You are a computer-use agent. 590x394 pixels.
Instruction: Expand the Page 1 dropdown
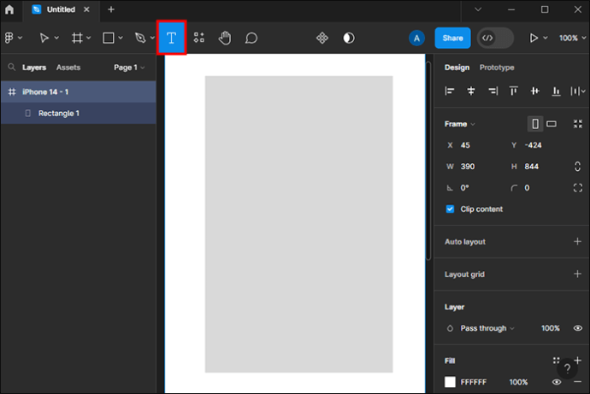pyautogui.click(x=129, y=68)
